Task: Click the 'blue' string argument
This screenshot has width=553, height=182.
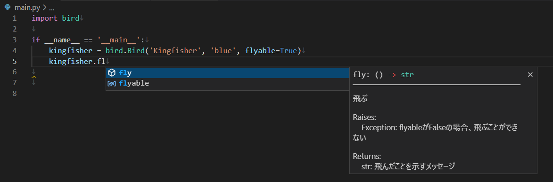Action: (x=223, y=51)
